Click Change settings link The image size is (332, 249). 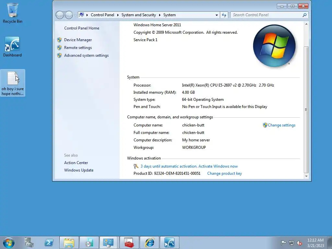(282, 125)
